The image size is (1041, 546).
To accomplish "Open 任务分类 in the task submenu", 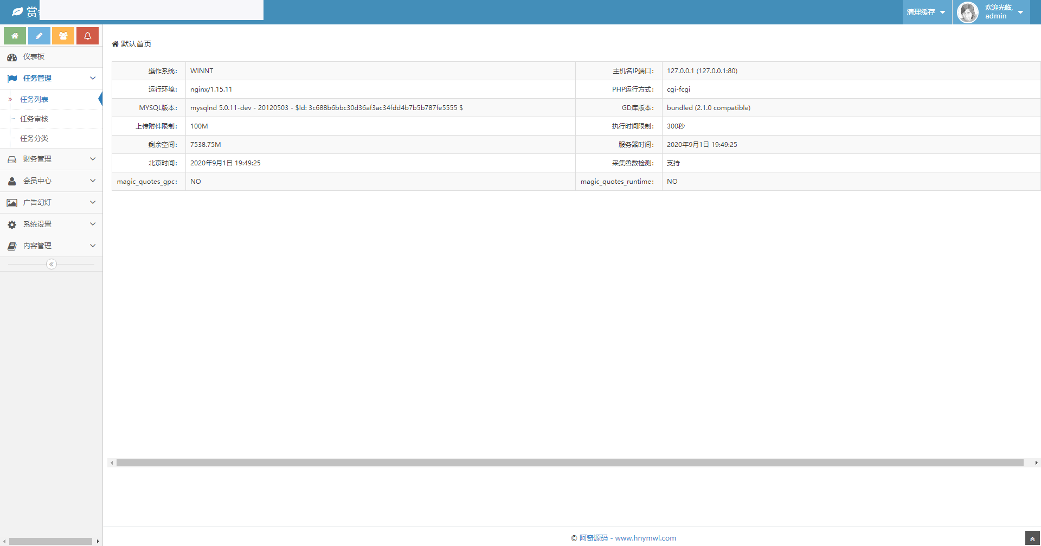I will [34, 138].
